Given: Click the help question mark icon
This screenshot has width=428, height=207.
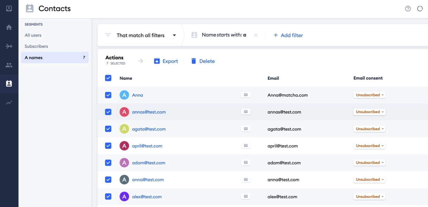Looking at the screenshot, I should coord(408,9).
